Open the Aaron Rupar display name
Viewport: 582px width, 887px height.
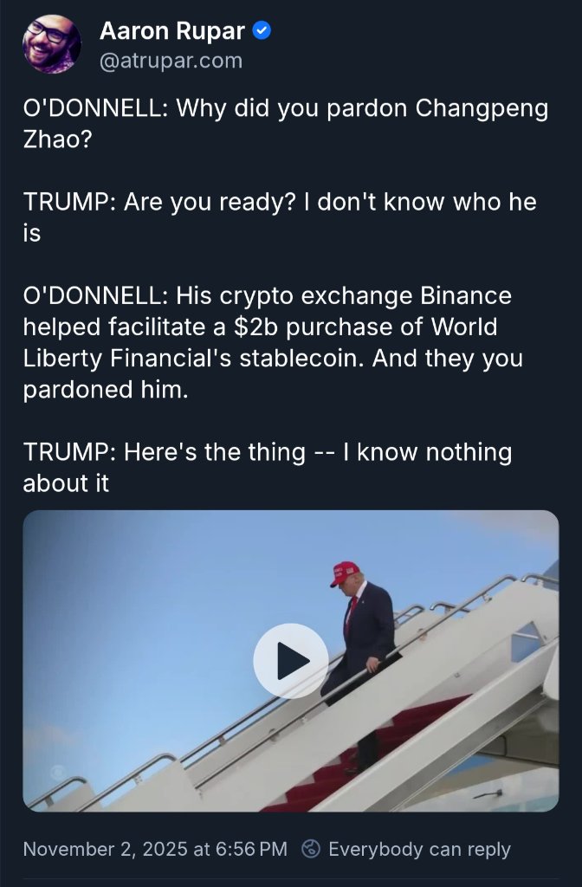pos(172,32)
